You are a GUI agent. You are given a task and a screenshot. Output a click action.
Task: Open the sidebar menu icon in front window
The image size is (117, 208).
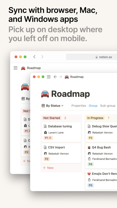49,77
